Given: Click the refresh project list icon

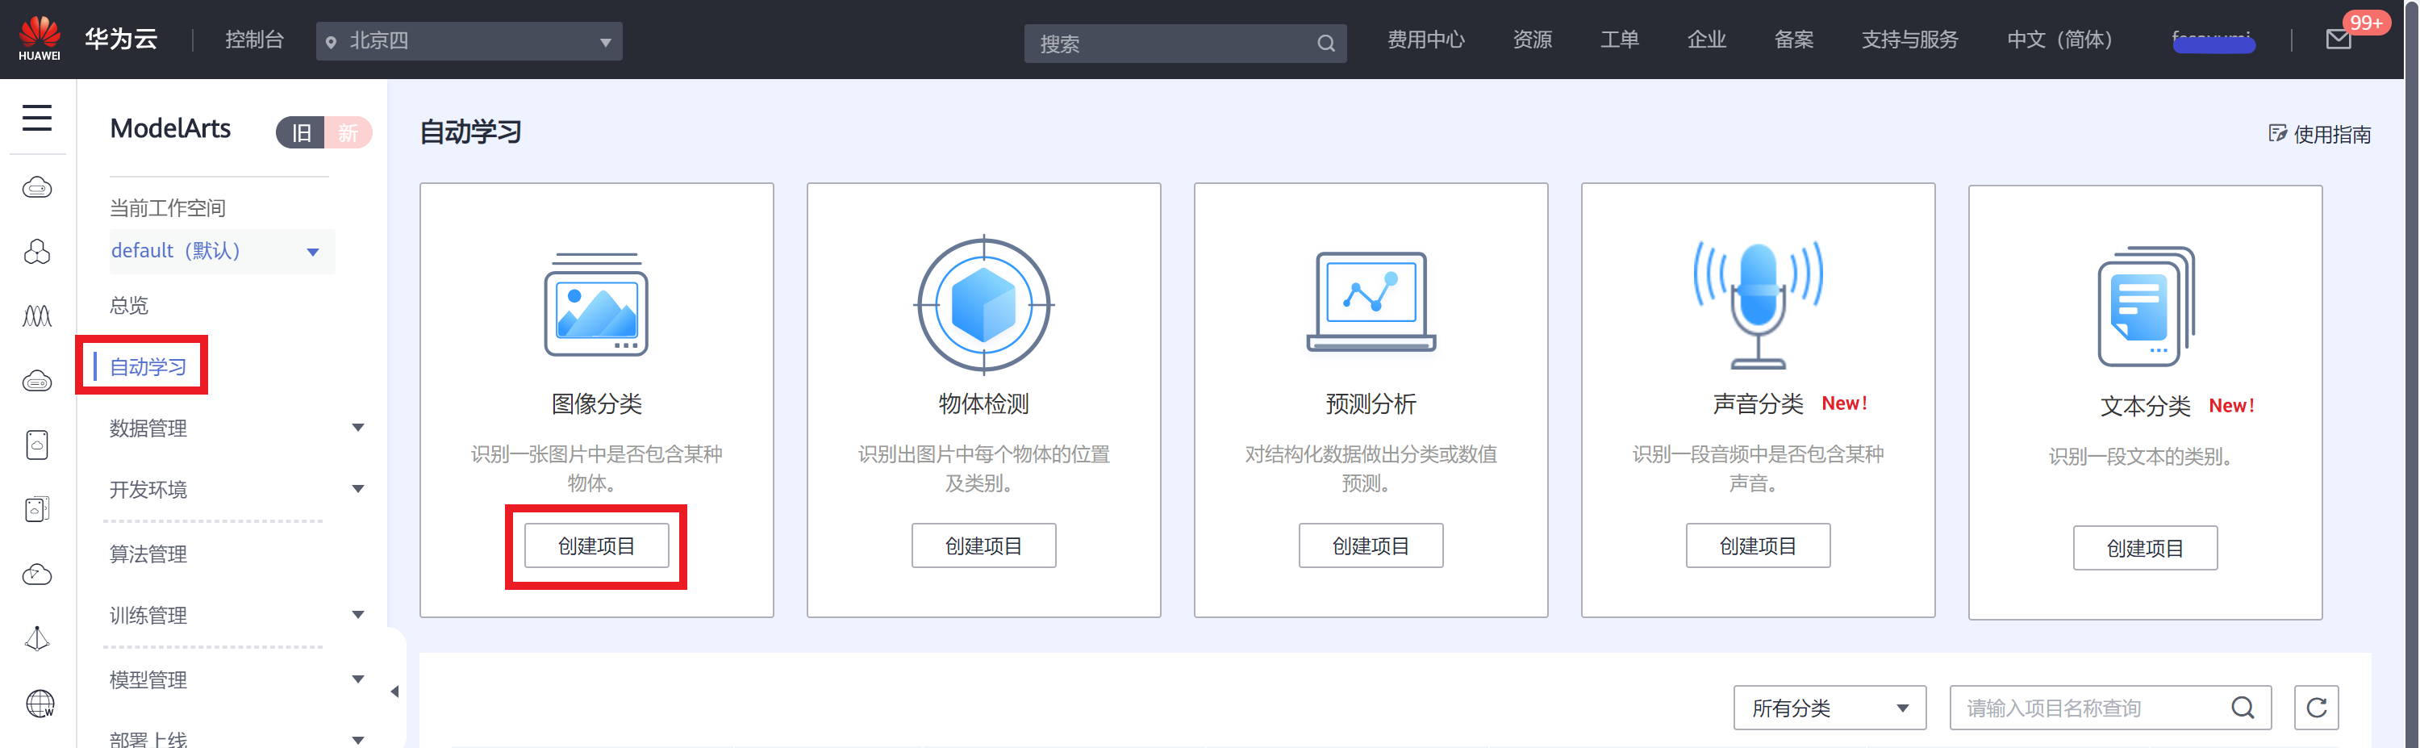Looking at the screenshot, I should [2316, 708].
